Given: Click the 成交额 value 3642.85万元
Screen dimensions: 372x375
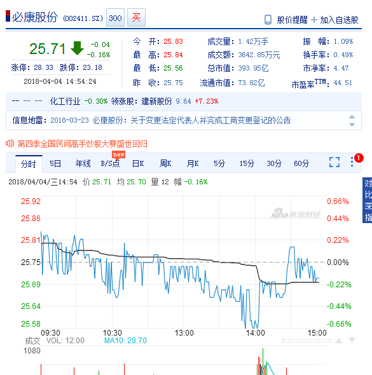Looking at the screenshot, I should [259, 55].
